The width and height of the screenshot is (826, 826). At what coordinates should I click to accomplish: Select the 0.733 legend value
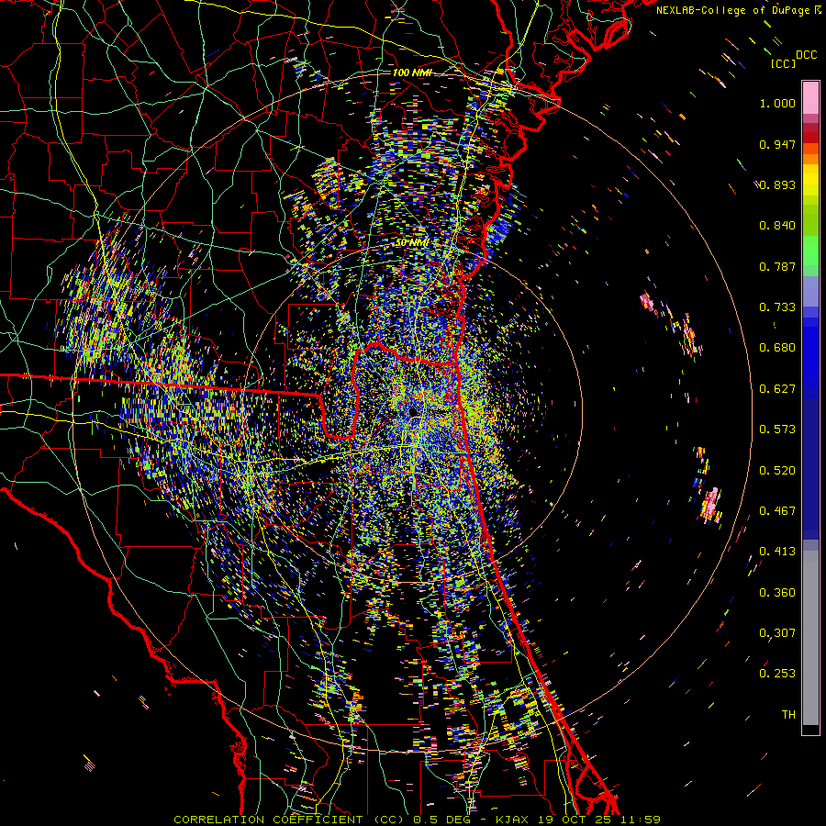[x=777, y=307]
